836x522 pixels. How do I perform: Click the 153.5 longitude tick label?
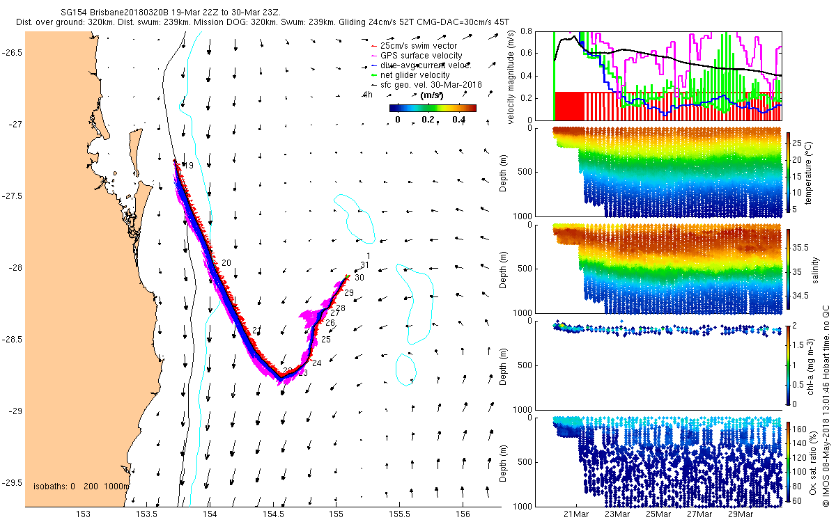[146, 515]
